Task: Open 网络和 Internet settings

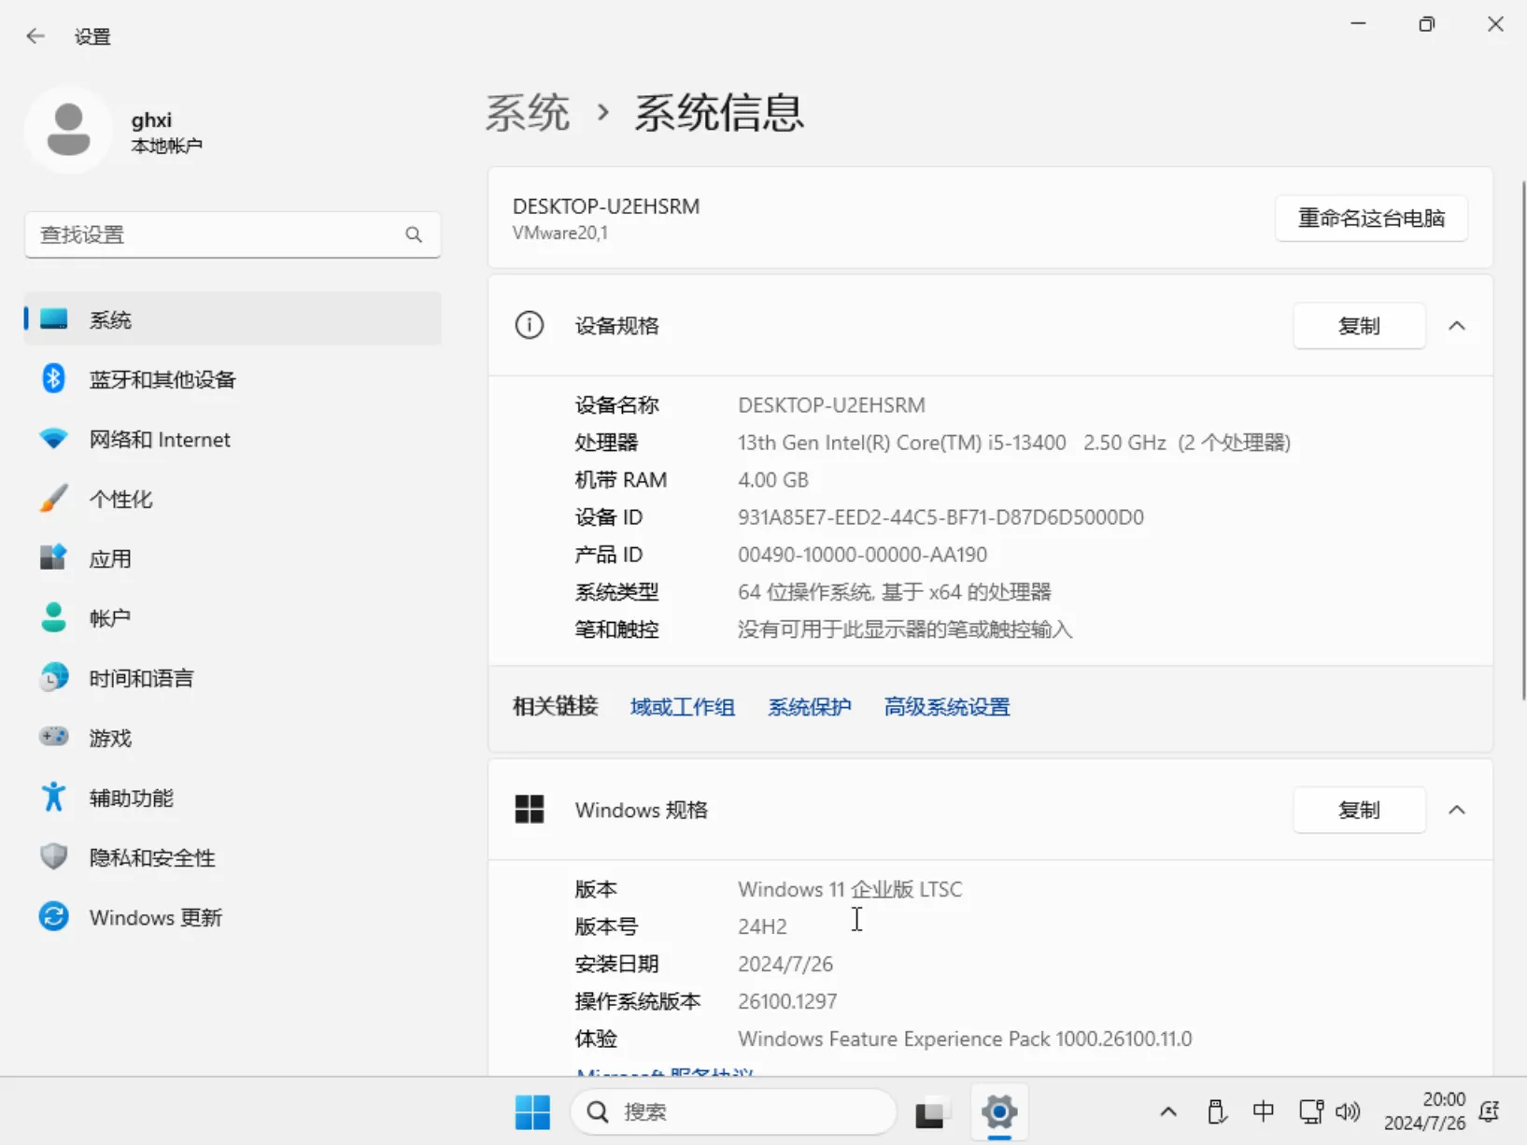Action: click(x=160, y=439)
